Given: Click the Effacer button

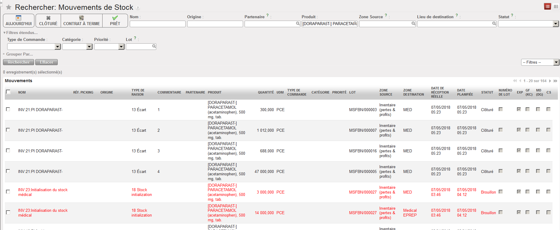Looking at the screenshot, I should coord(46,62).
